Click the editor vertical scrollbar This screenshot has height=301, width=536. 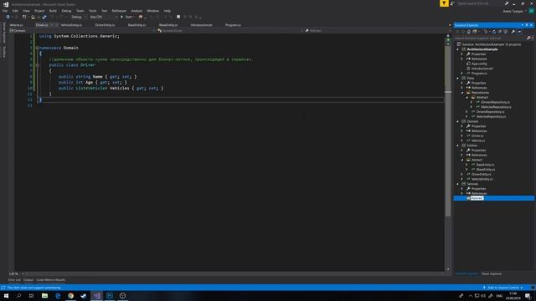pos(448,154)
